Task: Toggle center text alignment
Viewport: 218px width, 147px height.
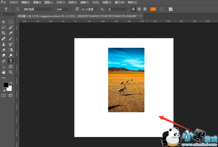Action: pos(139,9)
